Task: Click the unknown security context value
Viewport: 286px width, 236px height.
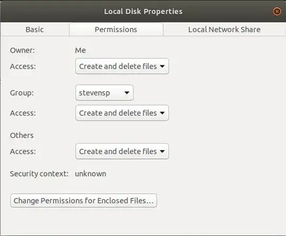Action: 91,174
